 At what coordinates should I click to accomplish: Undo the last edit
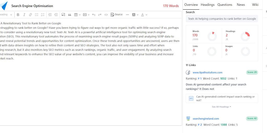click(x=94, y=15)
